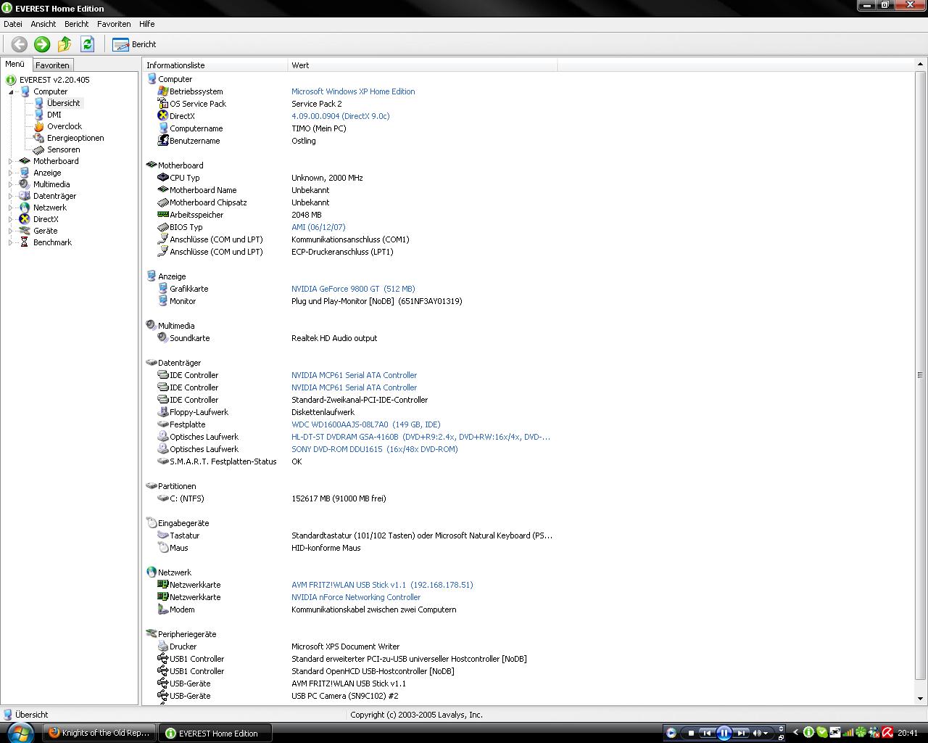The height and width of the screenshot is (743, 928).
Task: Stop playback in media player toolbar
Action: 691,733
